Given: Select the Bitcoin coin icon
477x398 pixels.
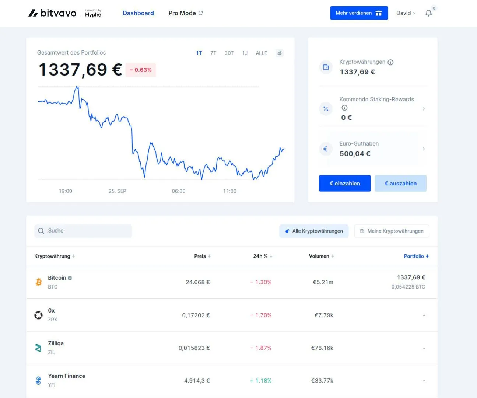Looking at the screenshot, I should click(38, 282).
